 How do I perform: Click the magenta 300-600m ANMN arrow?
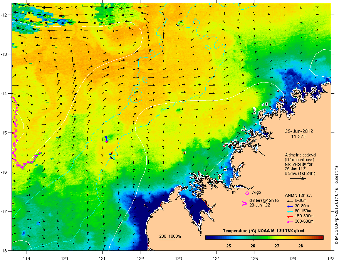[290, 222]
